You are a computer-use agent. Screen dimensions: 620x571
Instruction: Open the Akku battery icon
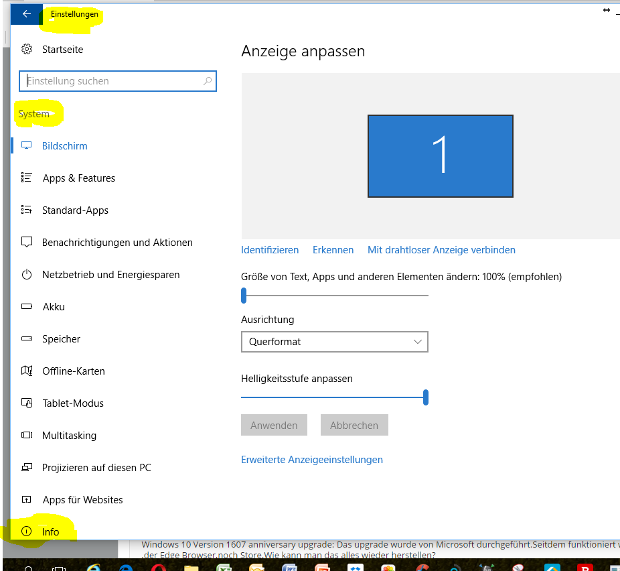[x=27, y=306]
